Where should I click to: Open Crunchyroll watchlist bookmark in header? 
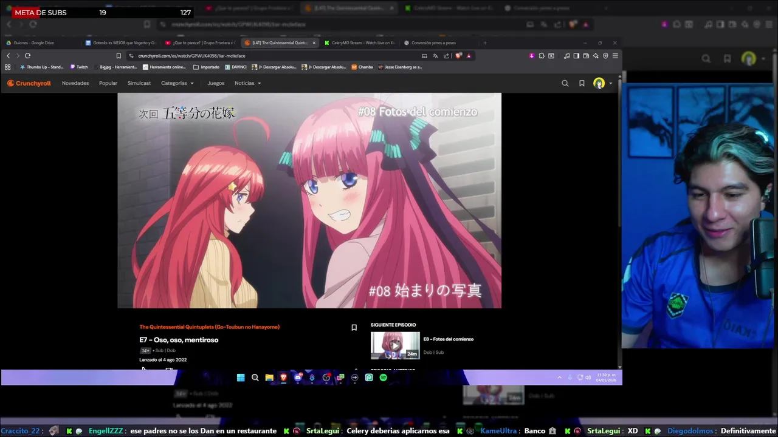(x=582, y=83)
